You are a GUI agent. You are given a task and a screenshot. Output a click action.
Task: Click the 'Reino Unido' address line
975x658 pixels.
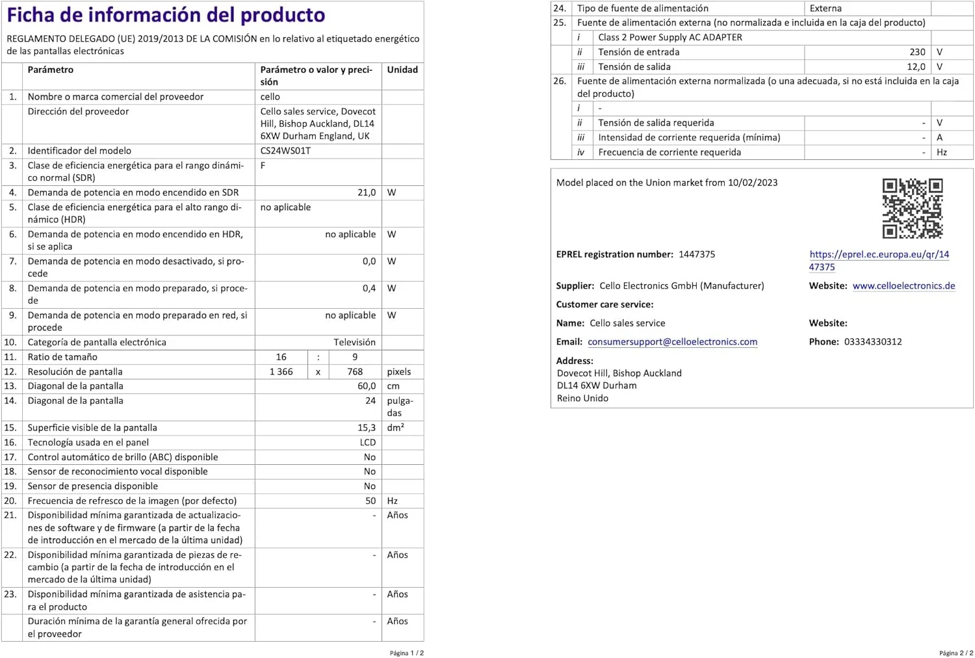coord(582,399)
